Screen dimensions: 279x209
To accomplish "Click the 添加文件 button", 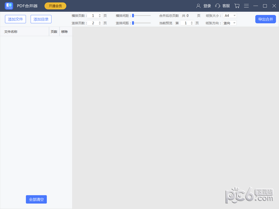I will [15, 19].
